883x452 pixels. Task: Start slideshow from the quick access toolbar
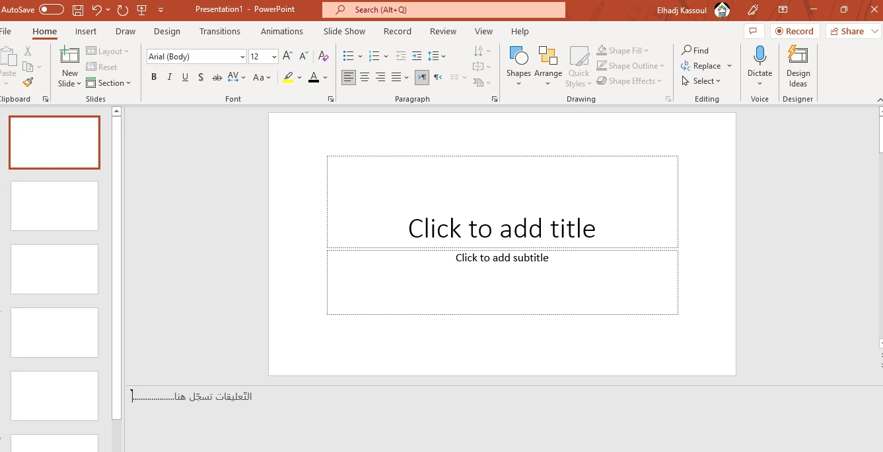click(x=141, y=10)
